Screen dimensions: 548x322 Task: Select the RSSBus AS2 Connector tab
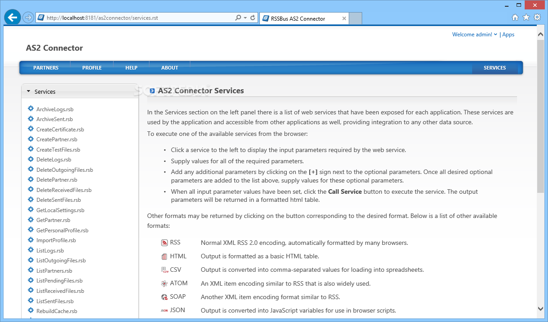[x=304, y=18]
